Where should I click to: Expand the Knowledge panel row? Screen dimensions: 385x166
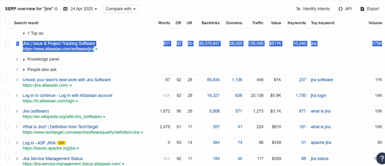pyautogui.click(x=41, y=59)
